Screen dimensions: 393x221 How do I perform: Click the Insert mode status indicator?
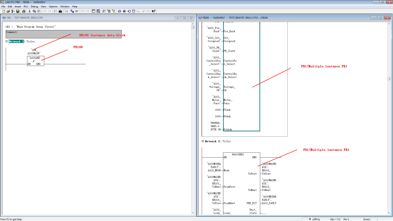click(367, 219)
